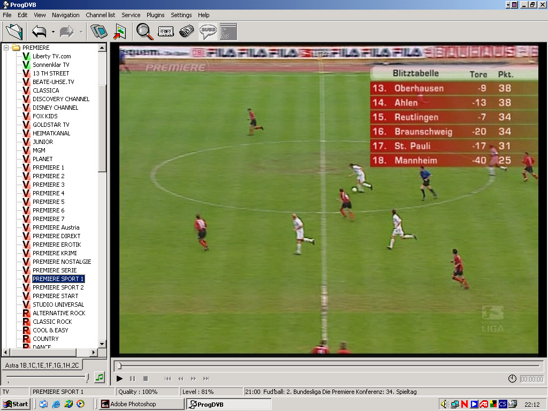Screen dimensions: 548x411
Task: Open the View menu
Action: pyautogui.click(x=40, y=15)
